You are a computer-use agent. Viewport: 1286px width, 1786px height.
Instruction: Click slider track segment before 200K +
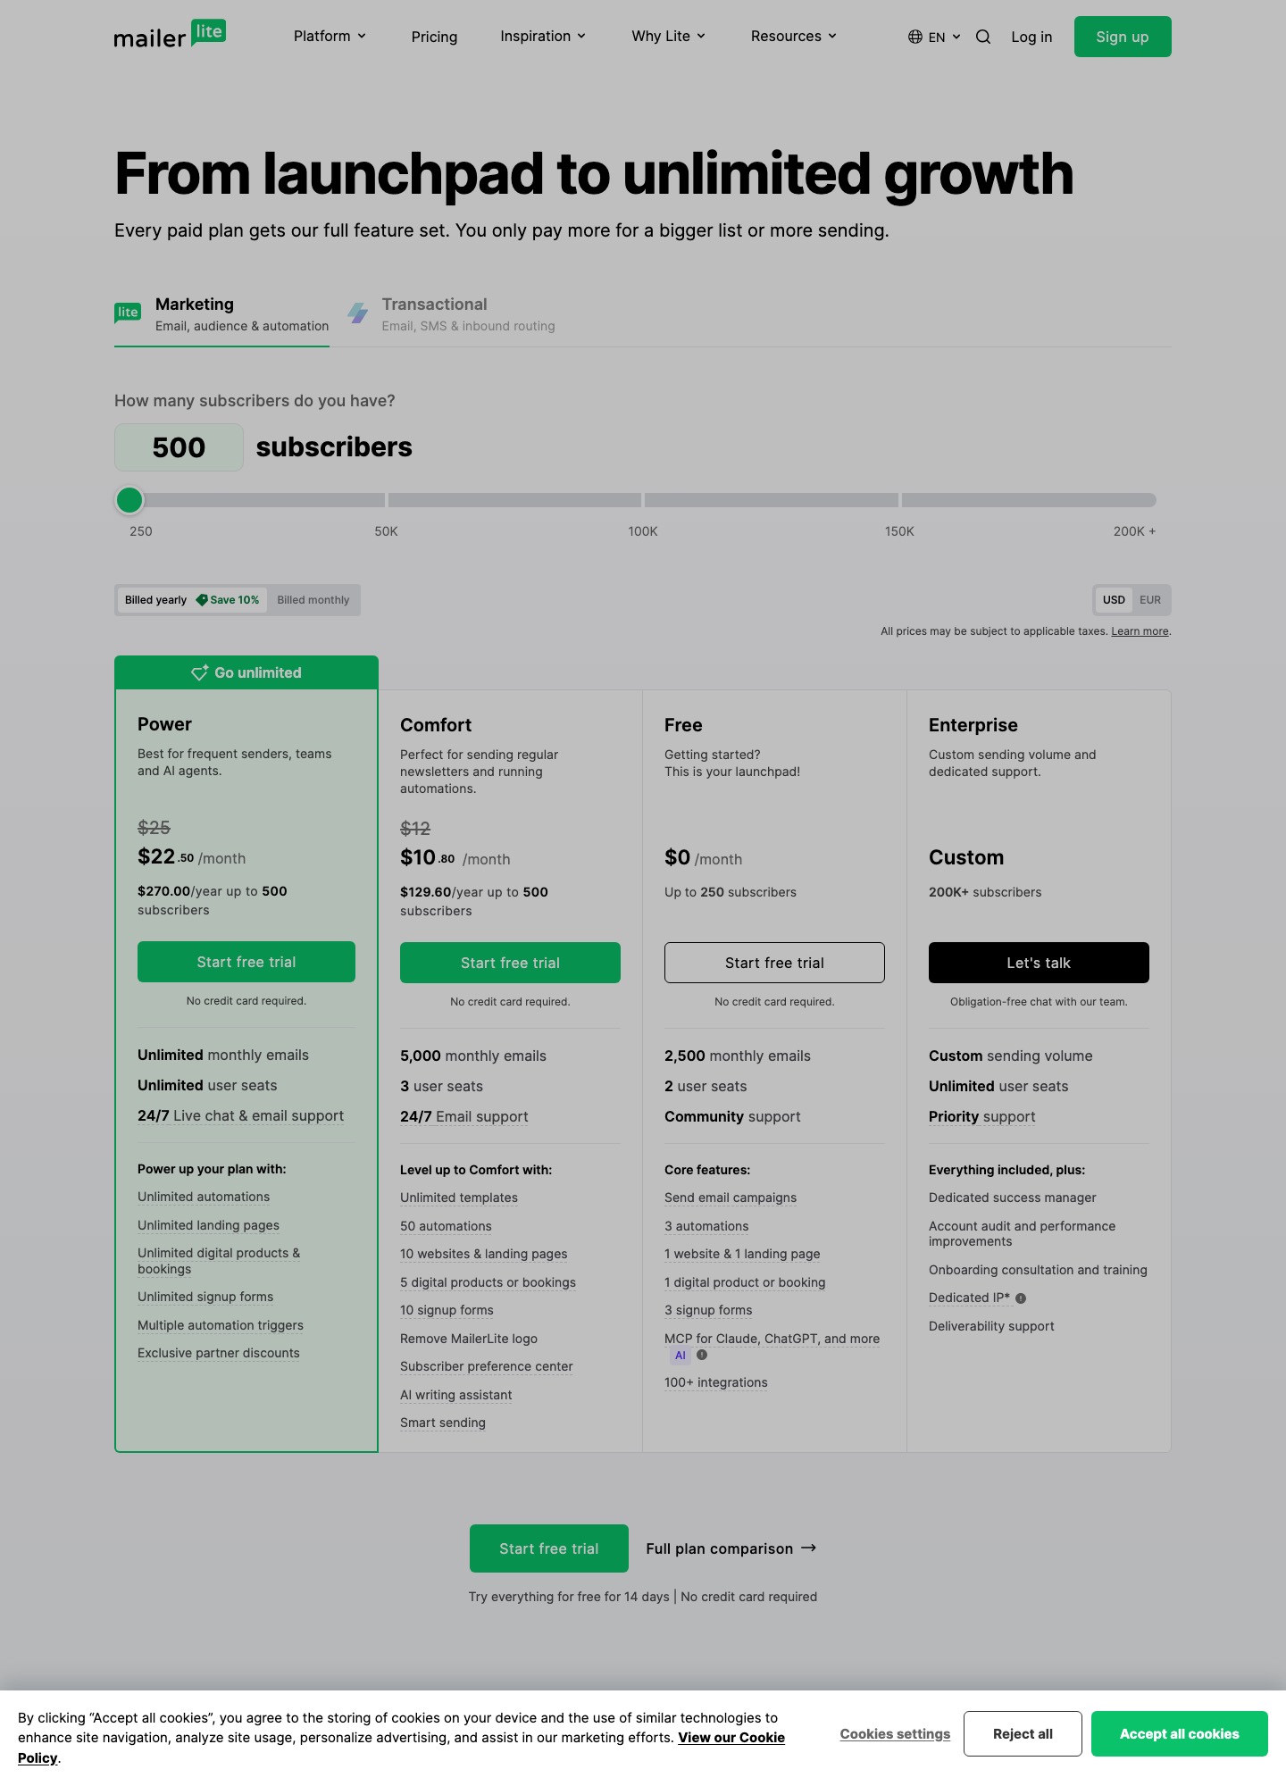click(x=1029, y=500)
